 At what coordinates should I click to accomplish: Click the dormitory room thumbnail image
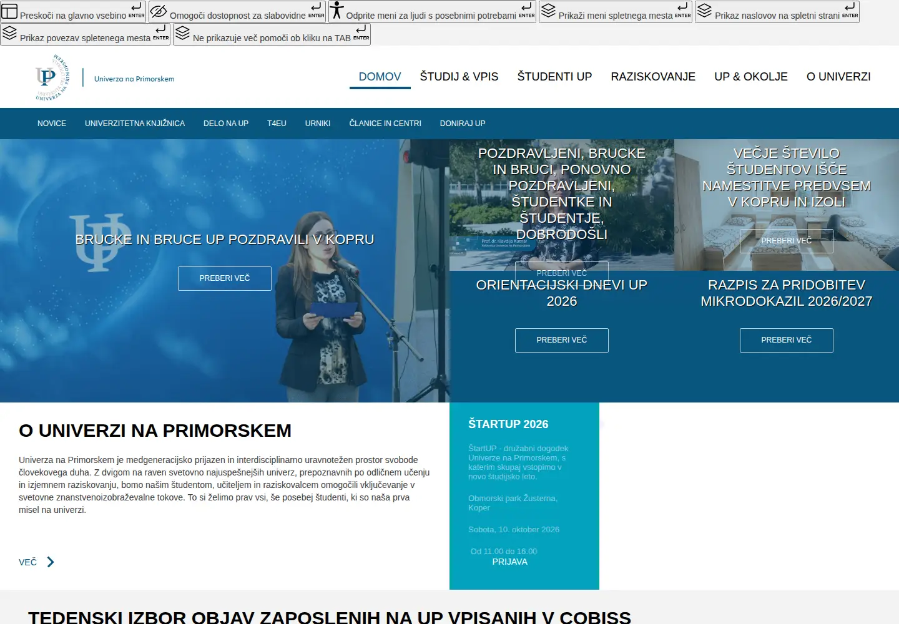pyautogui.click(x=787, y=205)
